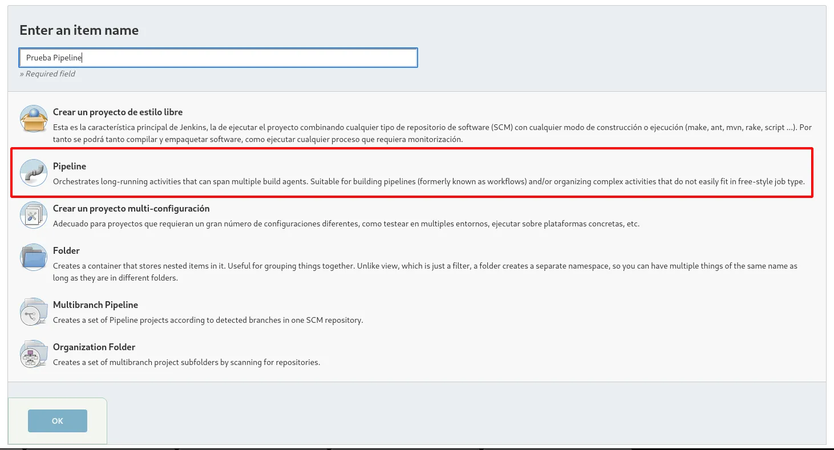Image resolution: width=834 pixels, height=450 pixels.
Task: Click the Pipeline description starting 'Orchestrates long-running'
Action: (428, 182)
